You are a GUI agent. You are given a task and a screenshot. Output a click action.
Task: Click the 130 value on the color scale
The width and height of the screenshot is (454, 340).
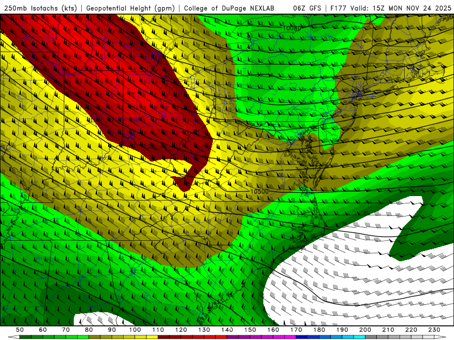(x=204, y=329)
